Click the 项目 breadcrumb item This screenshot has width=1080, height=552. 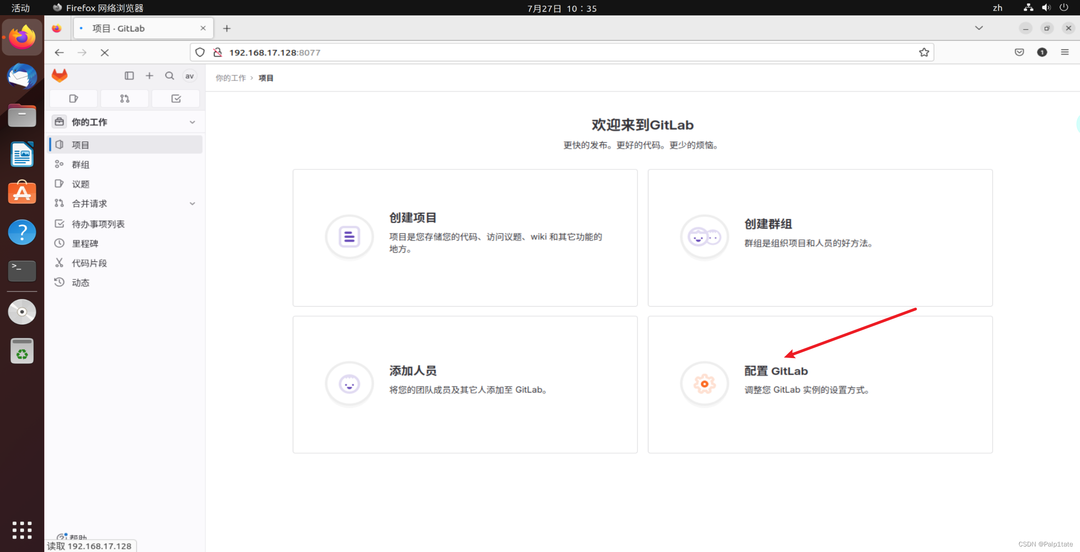266,78
